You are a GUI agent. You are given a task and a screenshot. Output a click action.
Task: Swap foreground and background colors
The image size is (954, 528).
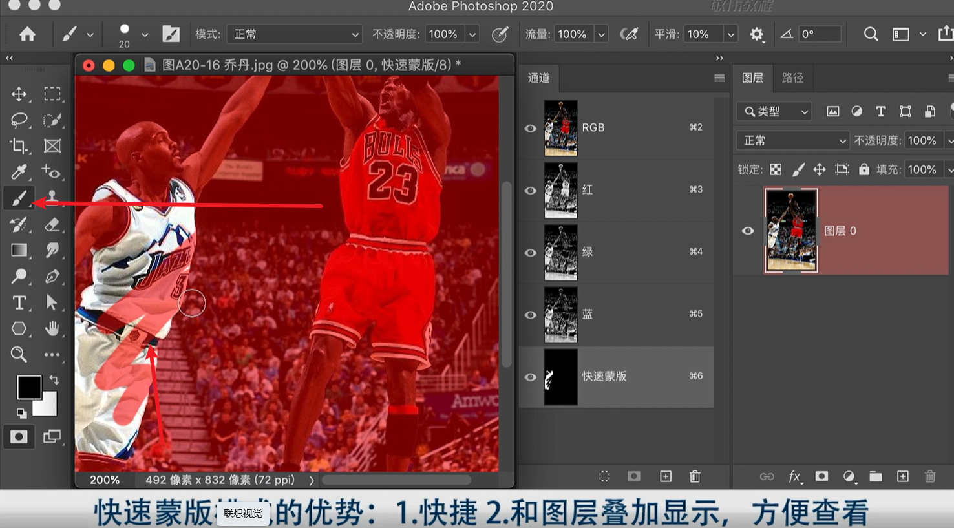[54, 380]
